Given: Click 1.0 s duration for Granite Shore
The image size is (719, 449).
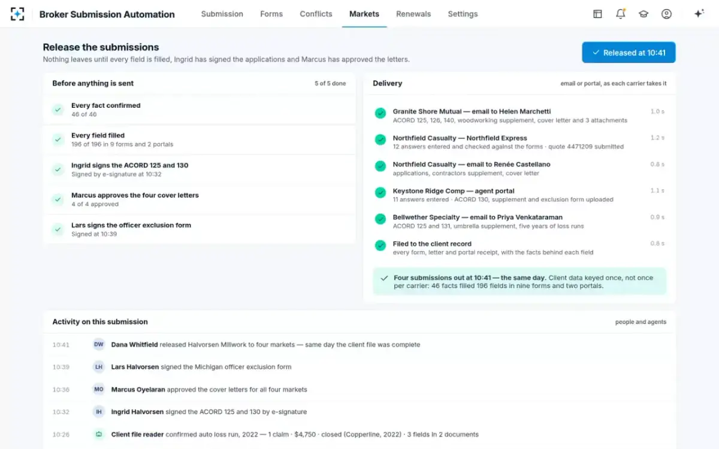Looking at the screenshot, I should [x=657, y=111].
